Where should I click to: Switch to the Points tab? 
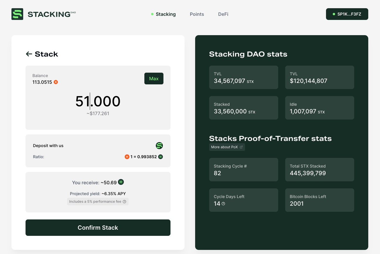click(197, 14)
